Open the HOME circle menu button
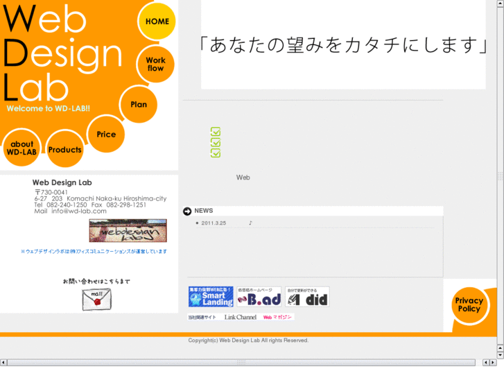 [157, 22]
